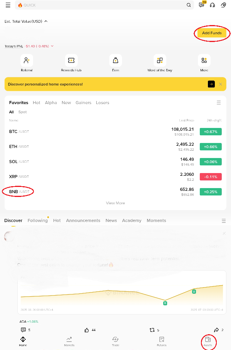Switch to the Hot market tab

pos(37,103)
